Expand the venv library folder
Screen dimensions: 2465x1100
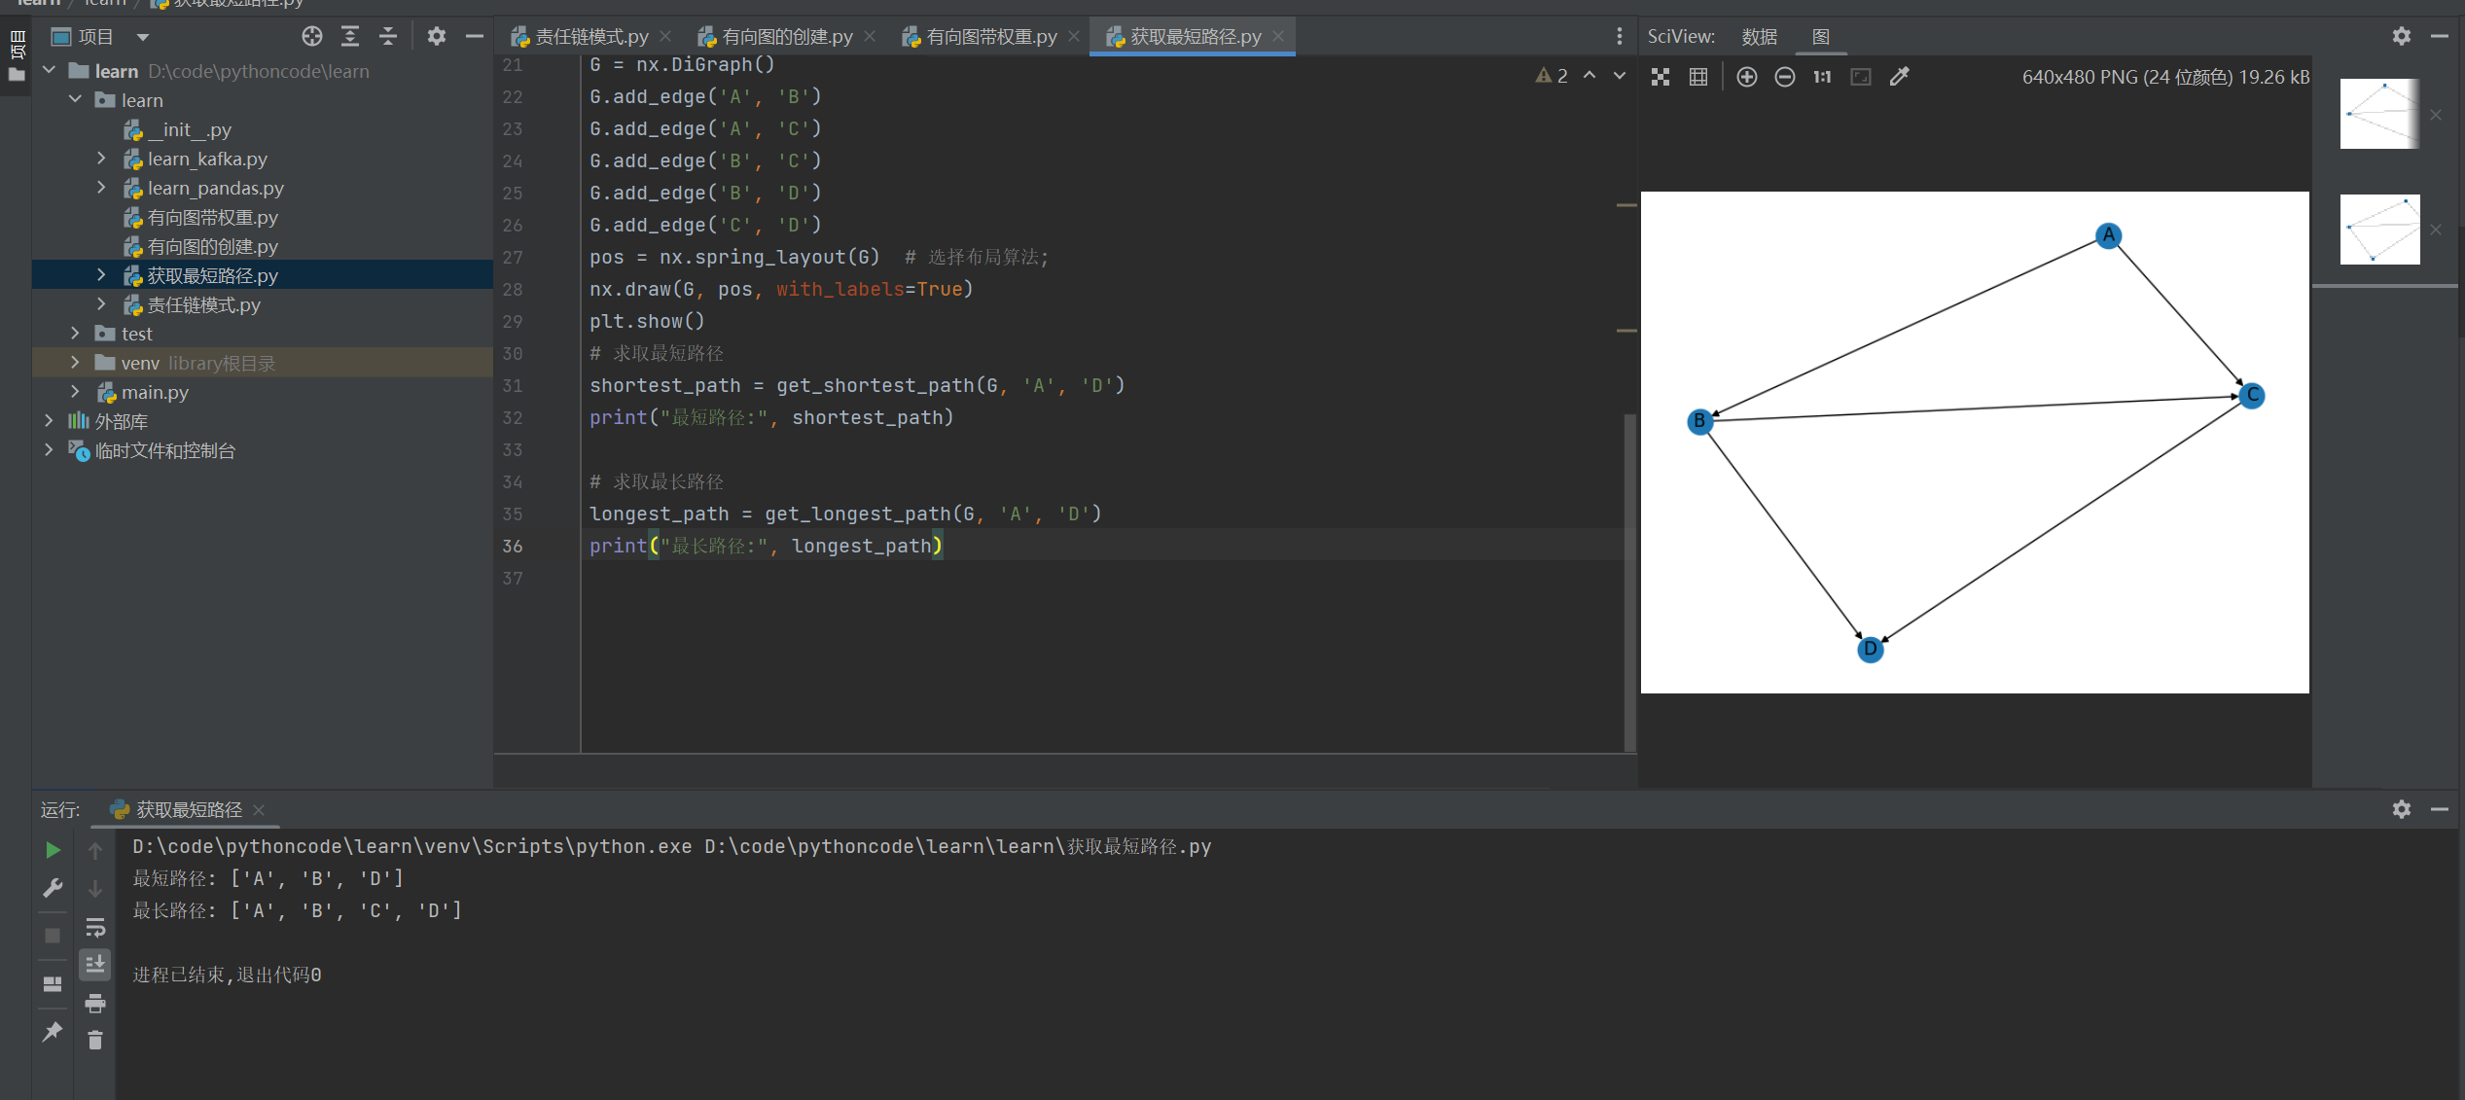click(75, 363)
